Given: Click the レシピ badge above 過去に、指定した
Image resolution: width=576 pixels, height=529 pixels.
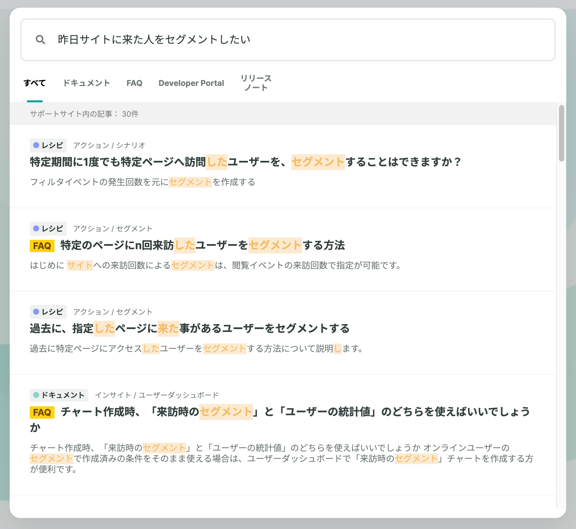Looking at the screenshot, I should tap(48, 312).
